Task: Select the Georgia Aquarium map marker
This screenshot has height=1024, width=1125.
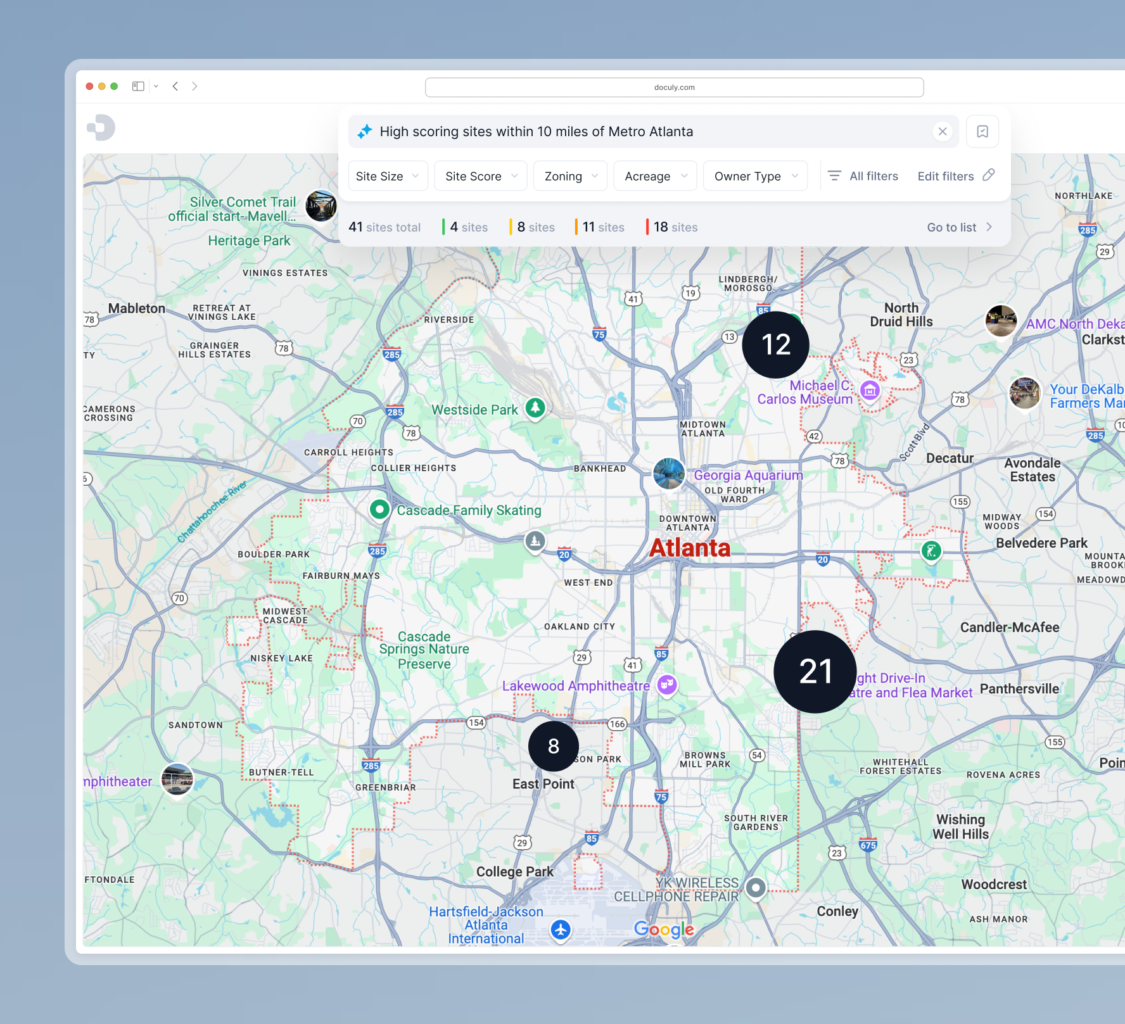Action: [668, 474]
